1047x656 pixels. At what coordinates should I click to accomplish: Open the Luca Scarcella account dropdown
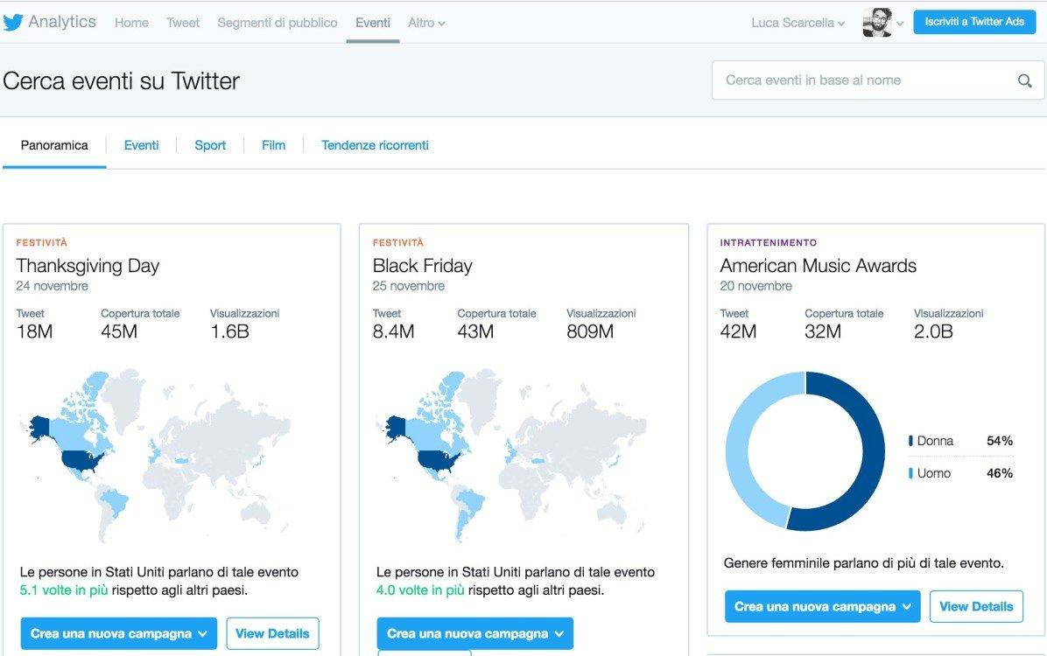(798, 23)
